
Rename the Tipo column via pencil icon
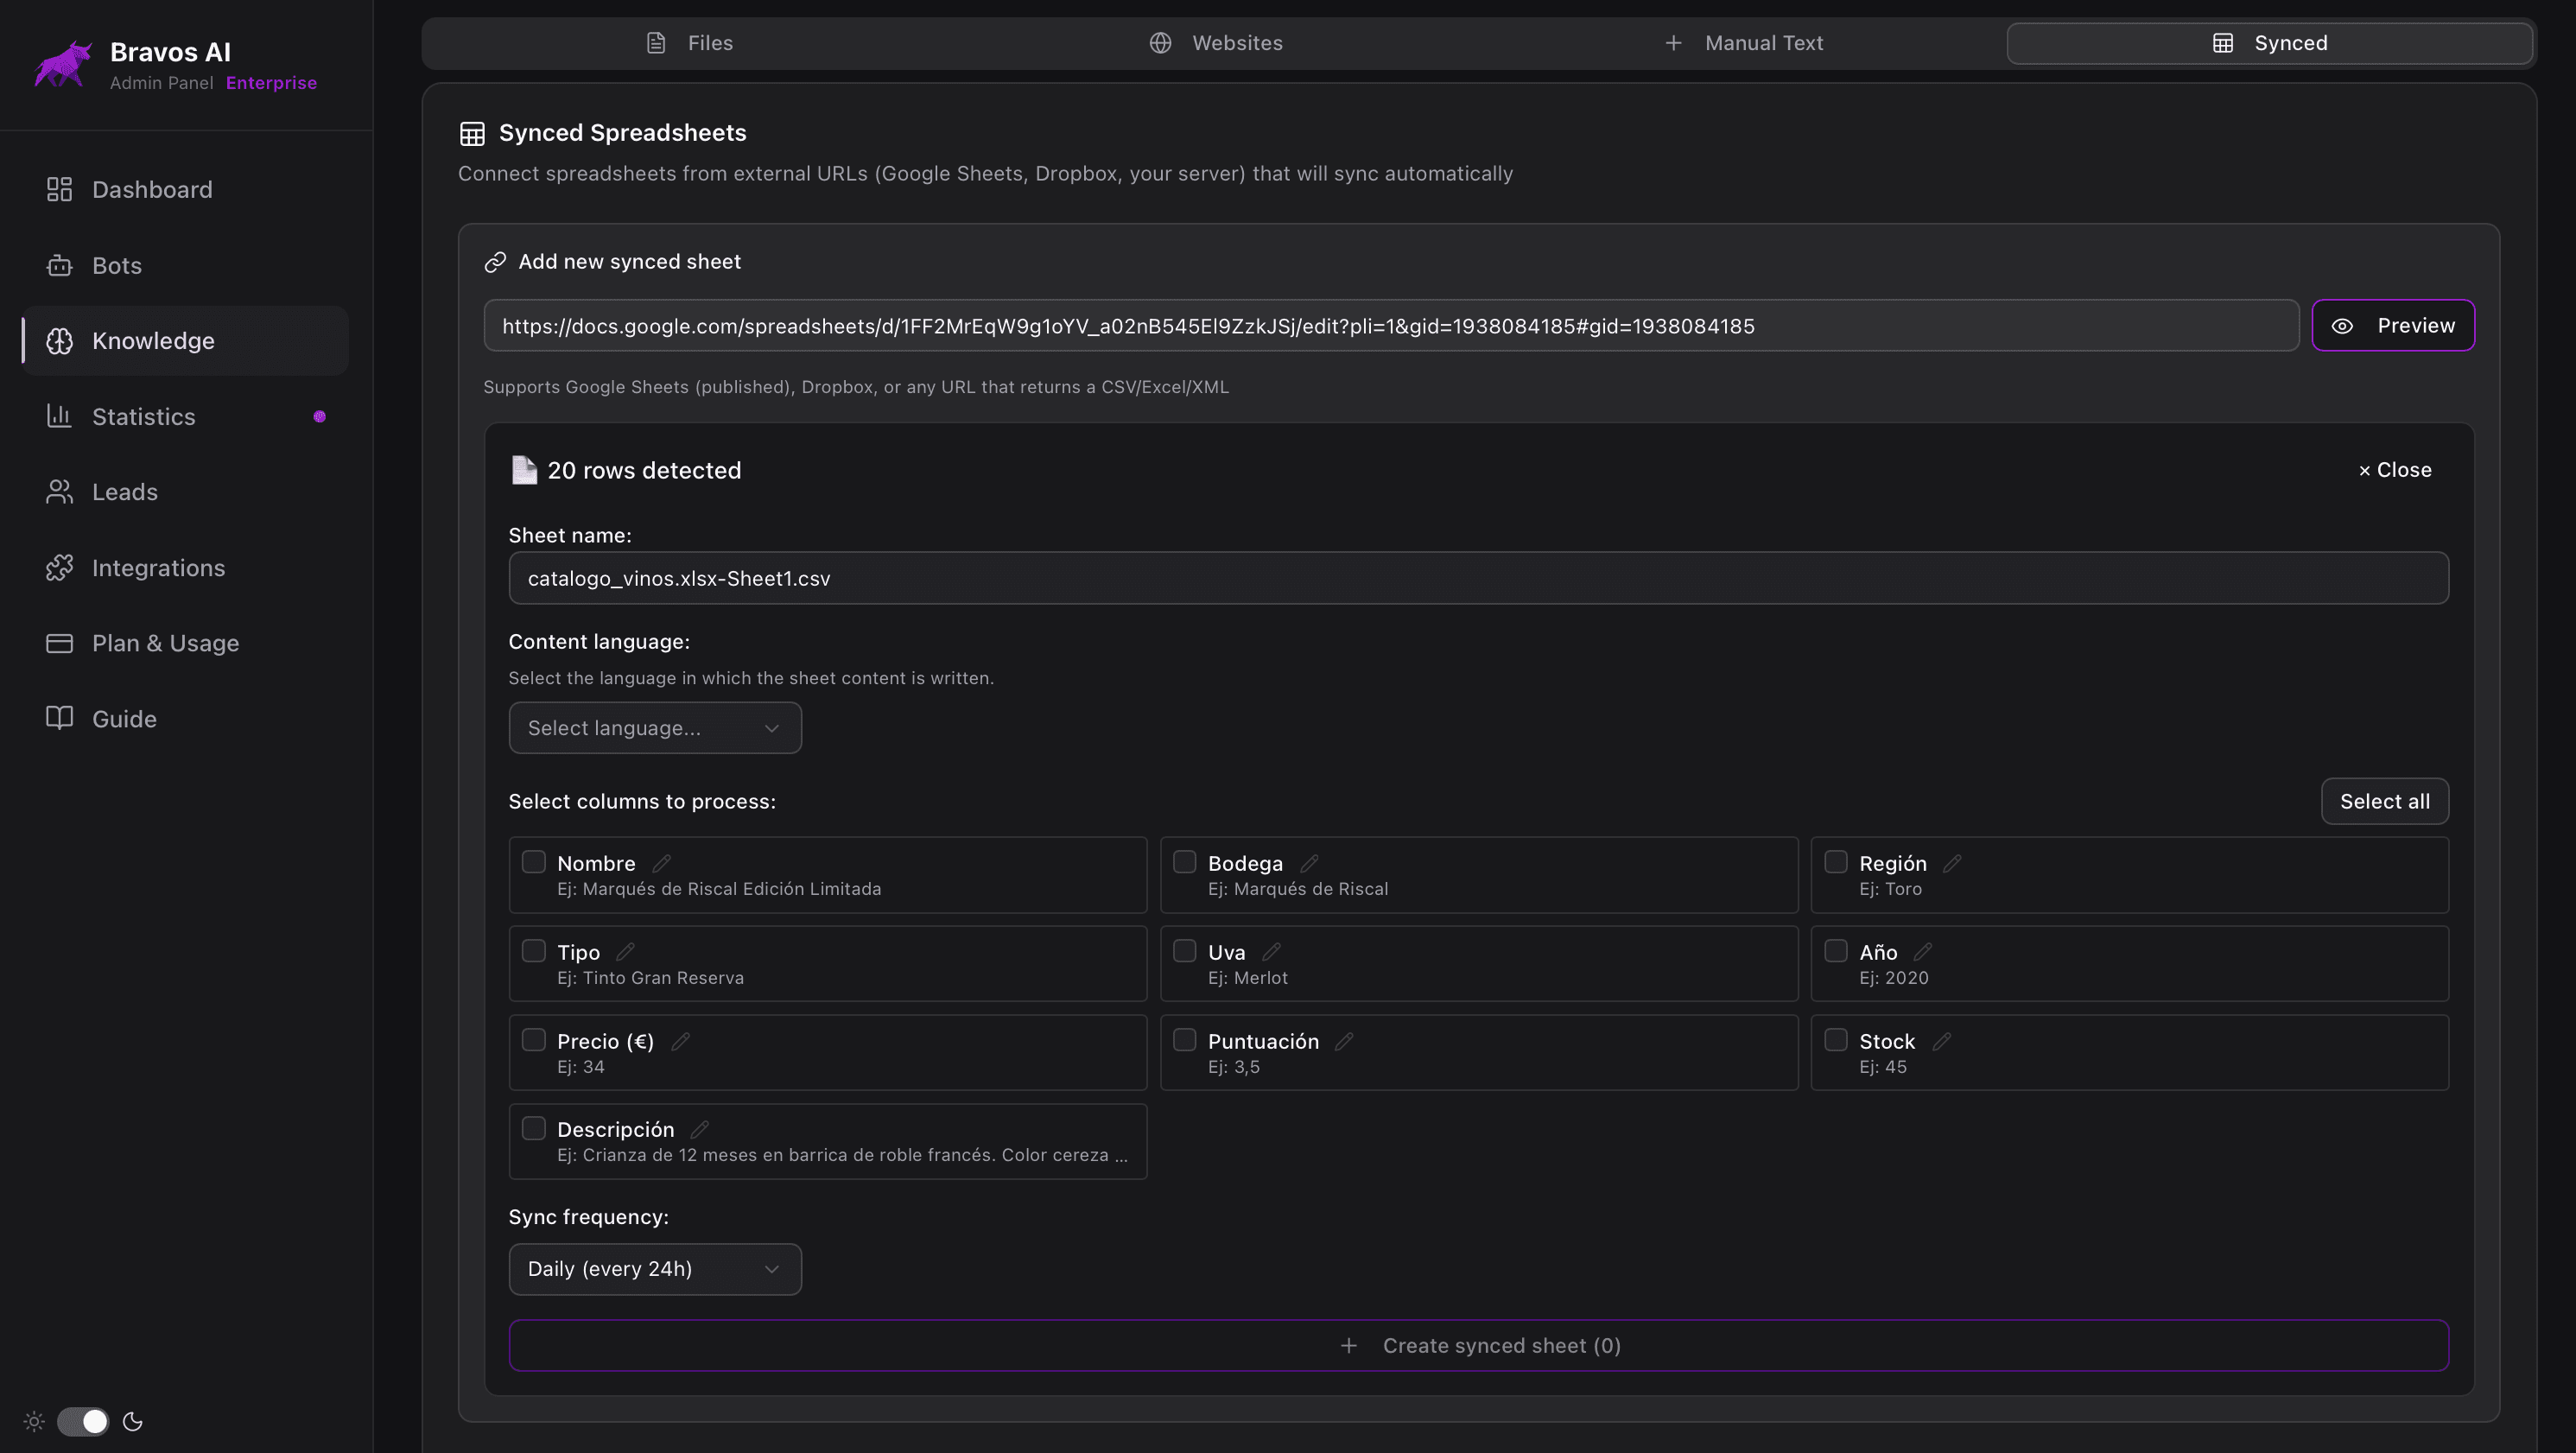pyautogui.click(x=626, y=951)
